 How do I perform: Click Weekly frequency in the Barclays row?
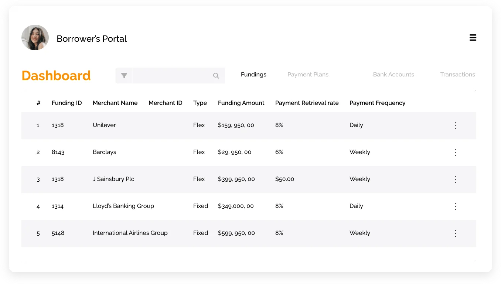tap(359, 152)
